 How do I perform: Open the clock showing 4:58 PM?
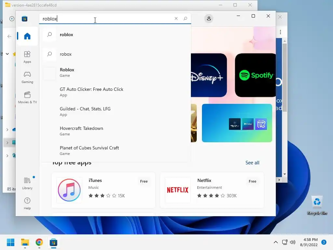(x=309, y=242)
